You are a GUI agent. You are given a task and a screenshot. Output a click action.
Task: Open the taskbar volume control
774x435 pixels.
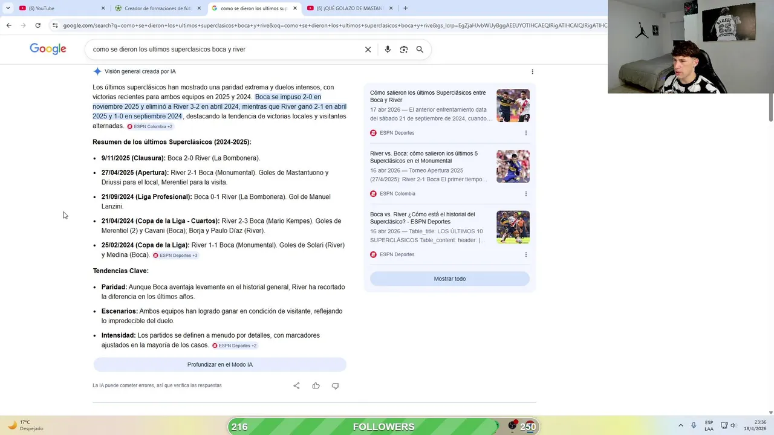(733, 425)
